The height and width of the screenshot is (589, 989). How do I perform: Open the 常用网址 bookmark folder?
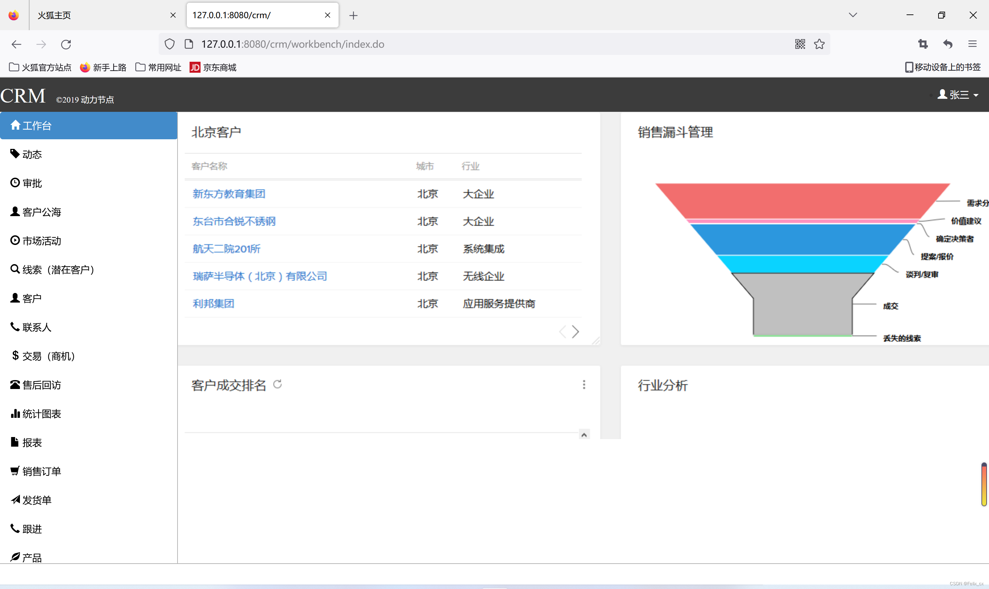coord(158,67)
